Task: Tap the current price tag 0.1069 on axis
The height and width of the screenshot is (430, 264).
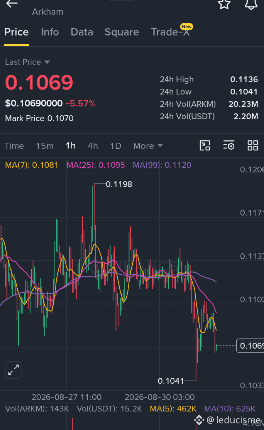Action: tap(250, 346)
